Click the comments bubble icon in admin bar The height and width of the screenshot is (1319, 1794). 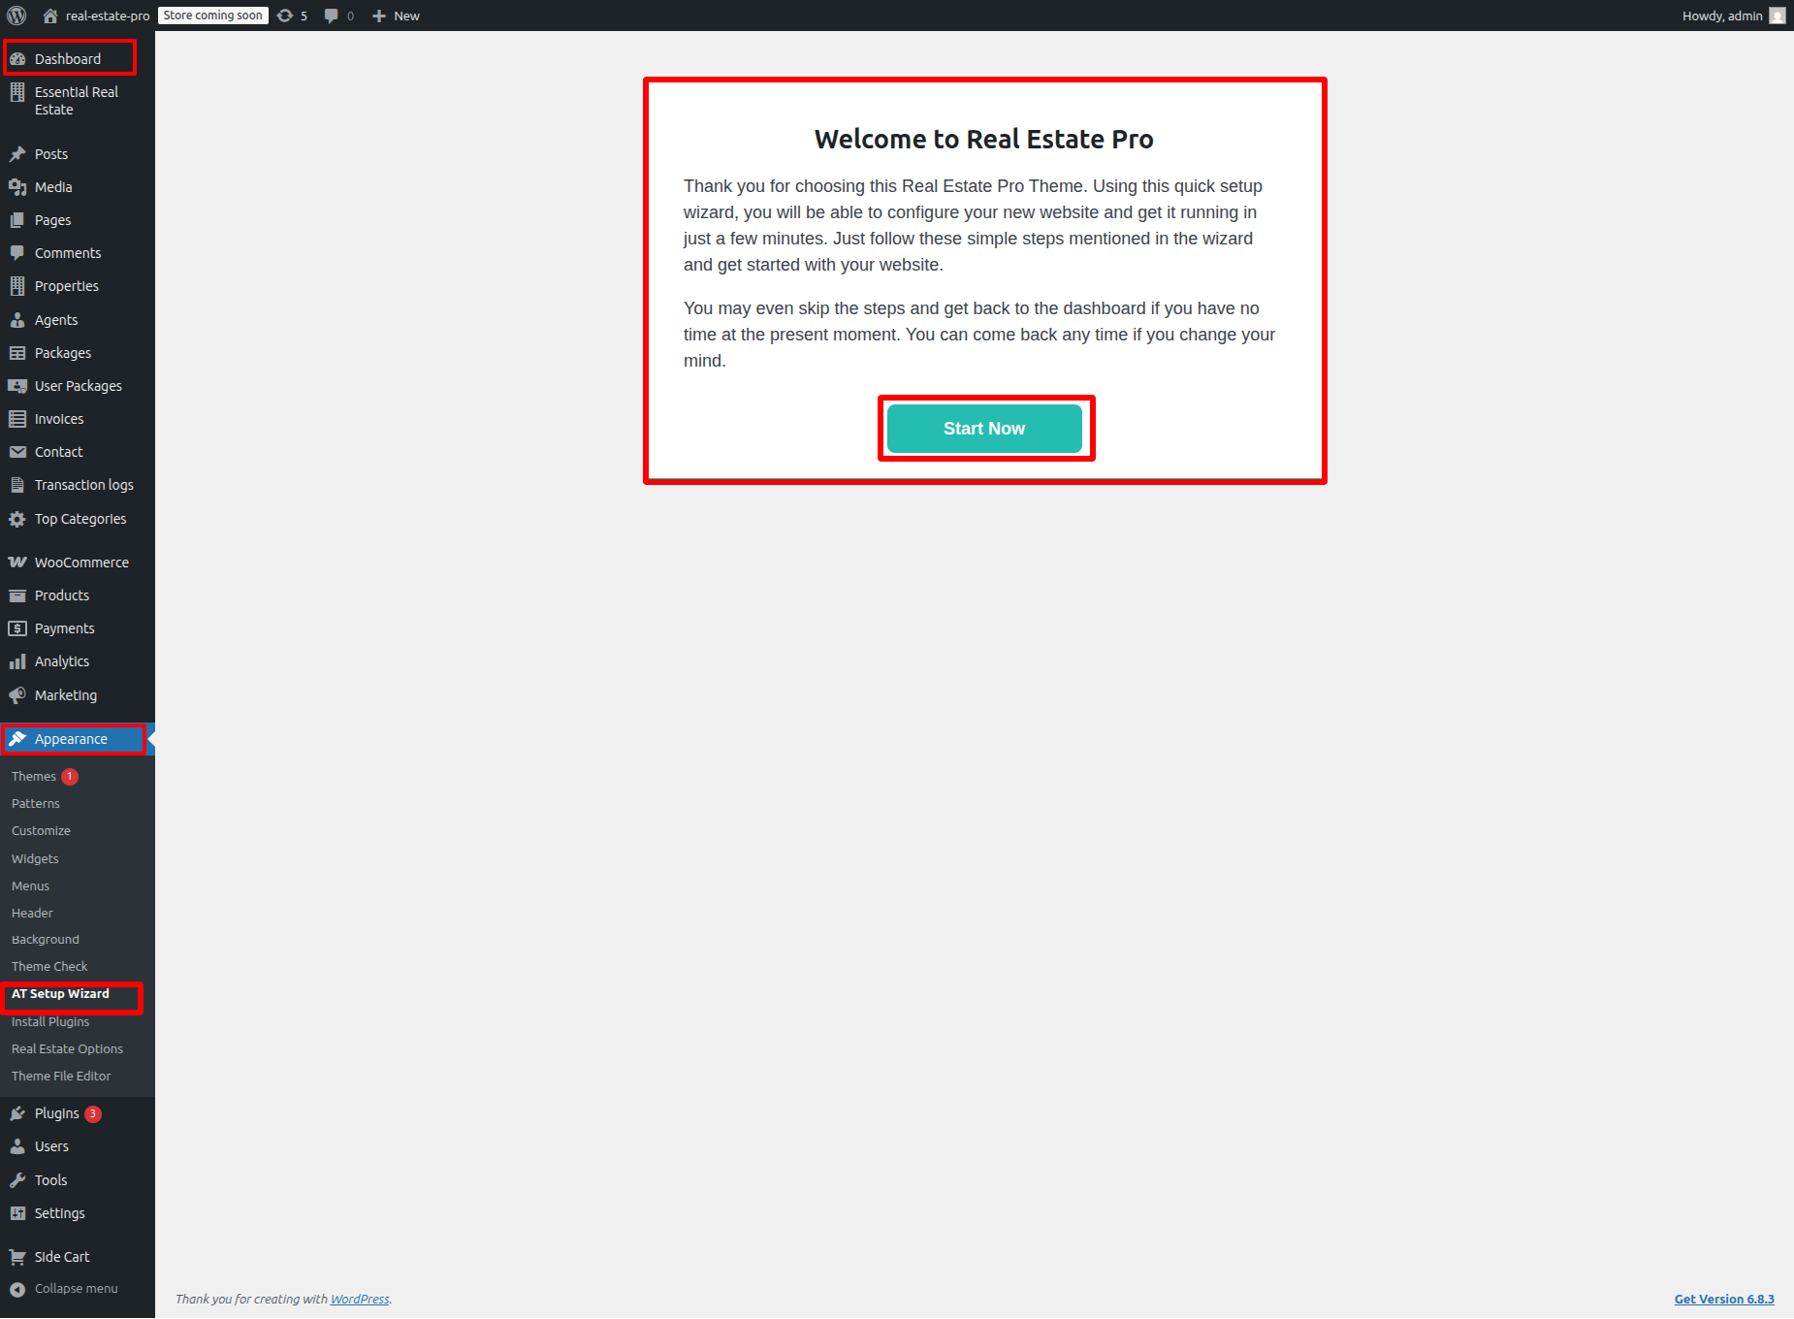(x=332, y=16)
